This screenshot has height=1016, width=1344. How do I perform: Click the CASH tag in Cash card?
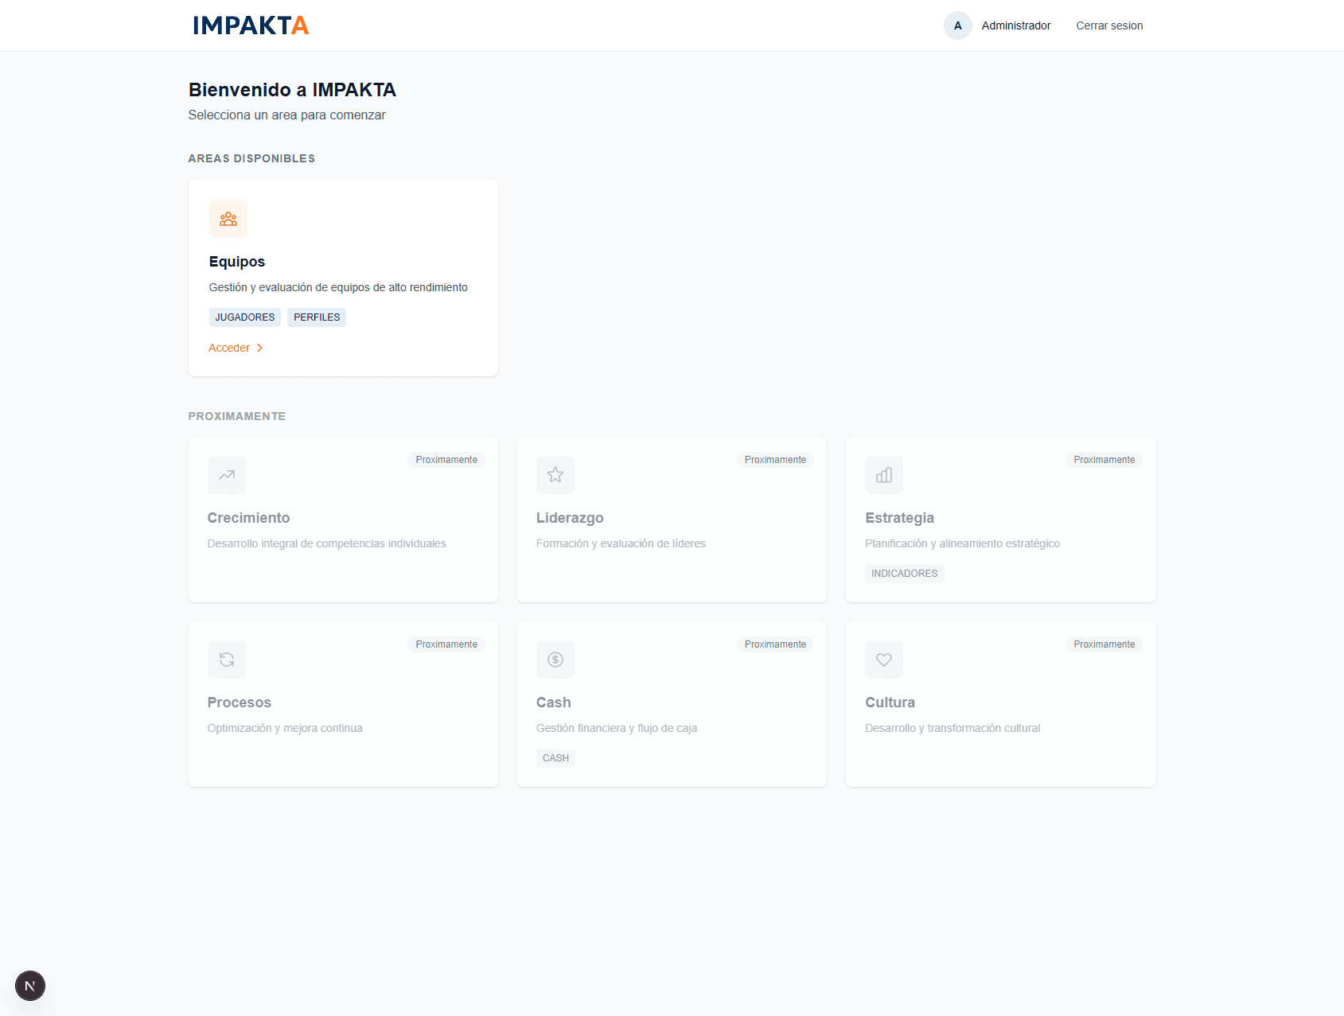[555, 758]
